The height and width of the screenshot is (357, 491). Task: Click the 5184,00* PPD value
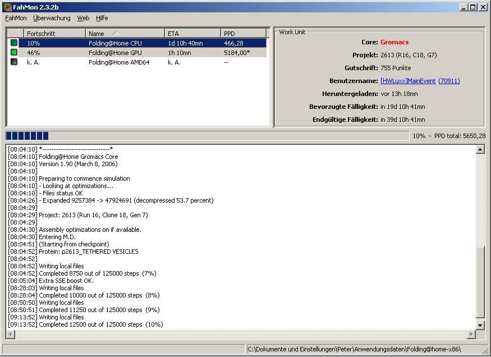(237, 53)
